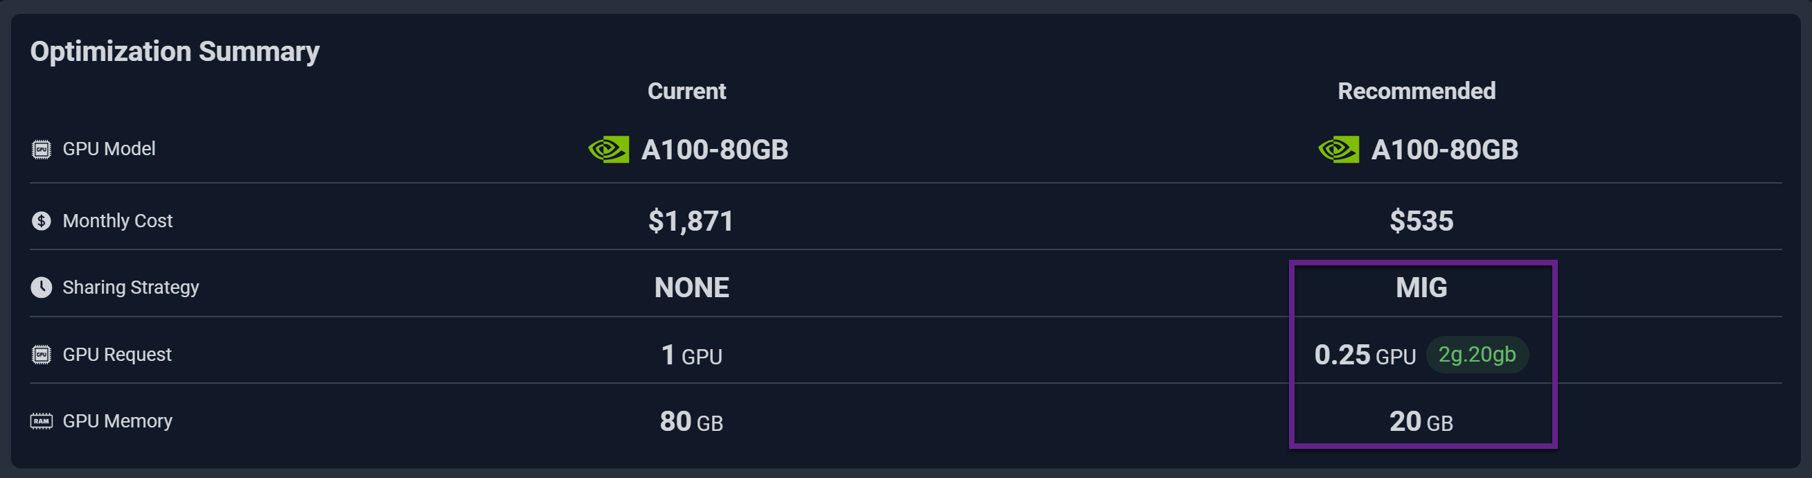
Task: Click the Optimization Summary title
Action: (x=175, y=51)
